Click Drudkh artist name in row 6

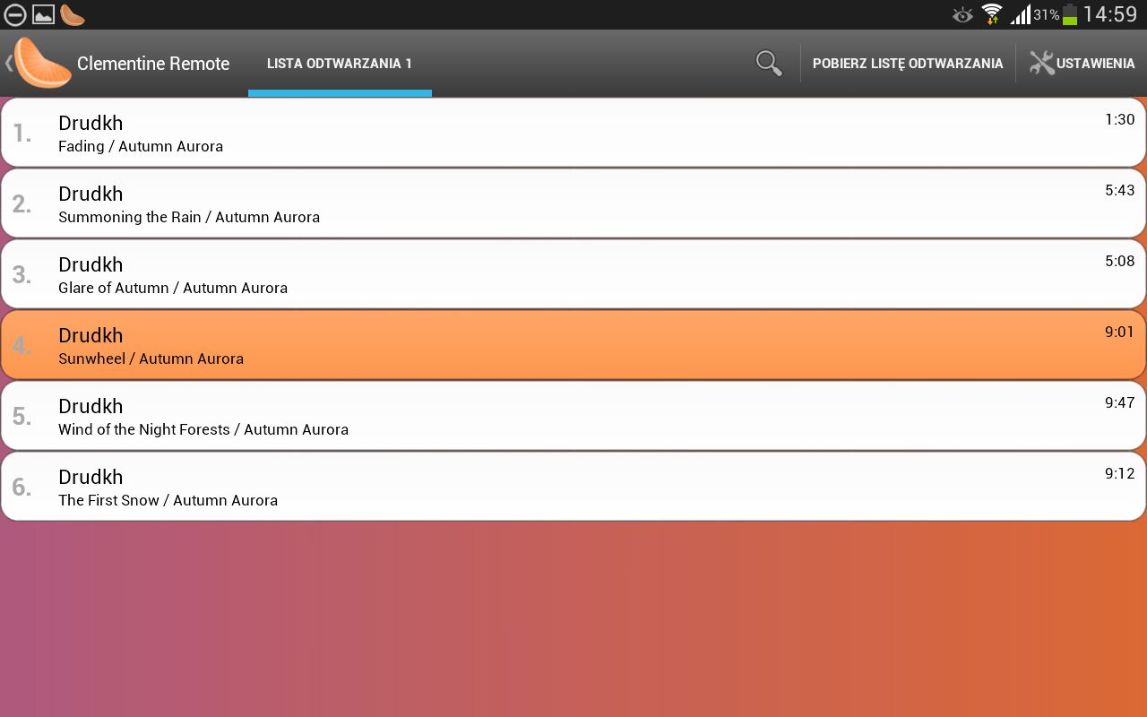pyautogui.click(x=91, y=477)
